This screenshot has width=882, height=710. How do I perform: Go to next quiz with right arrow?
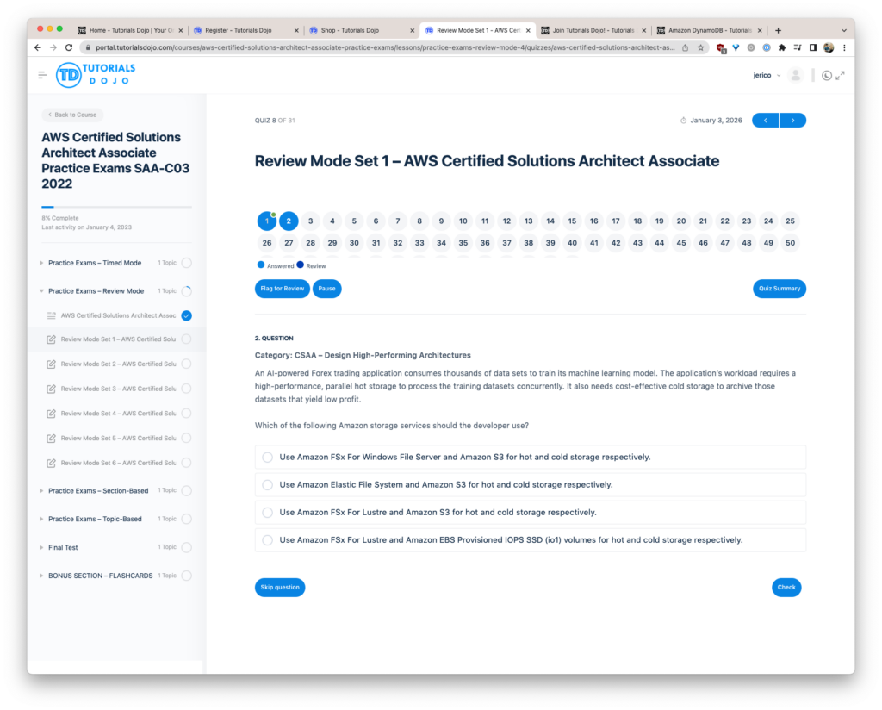[793, 121]
